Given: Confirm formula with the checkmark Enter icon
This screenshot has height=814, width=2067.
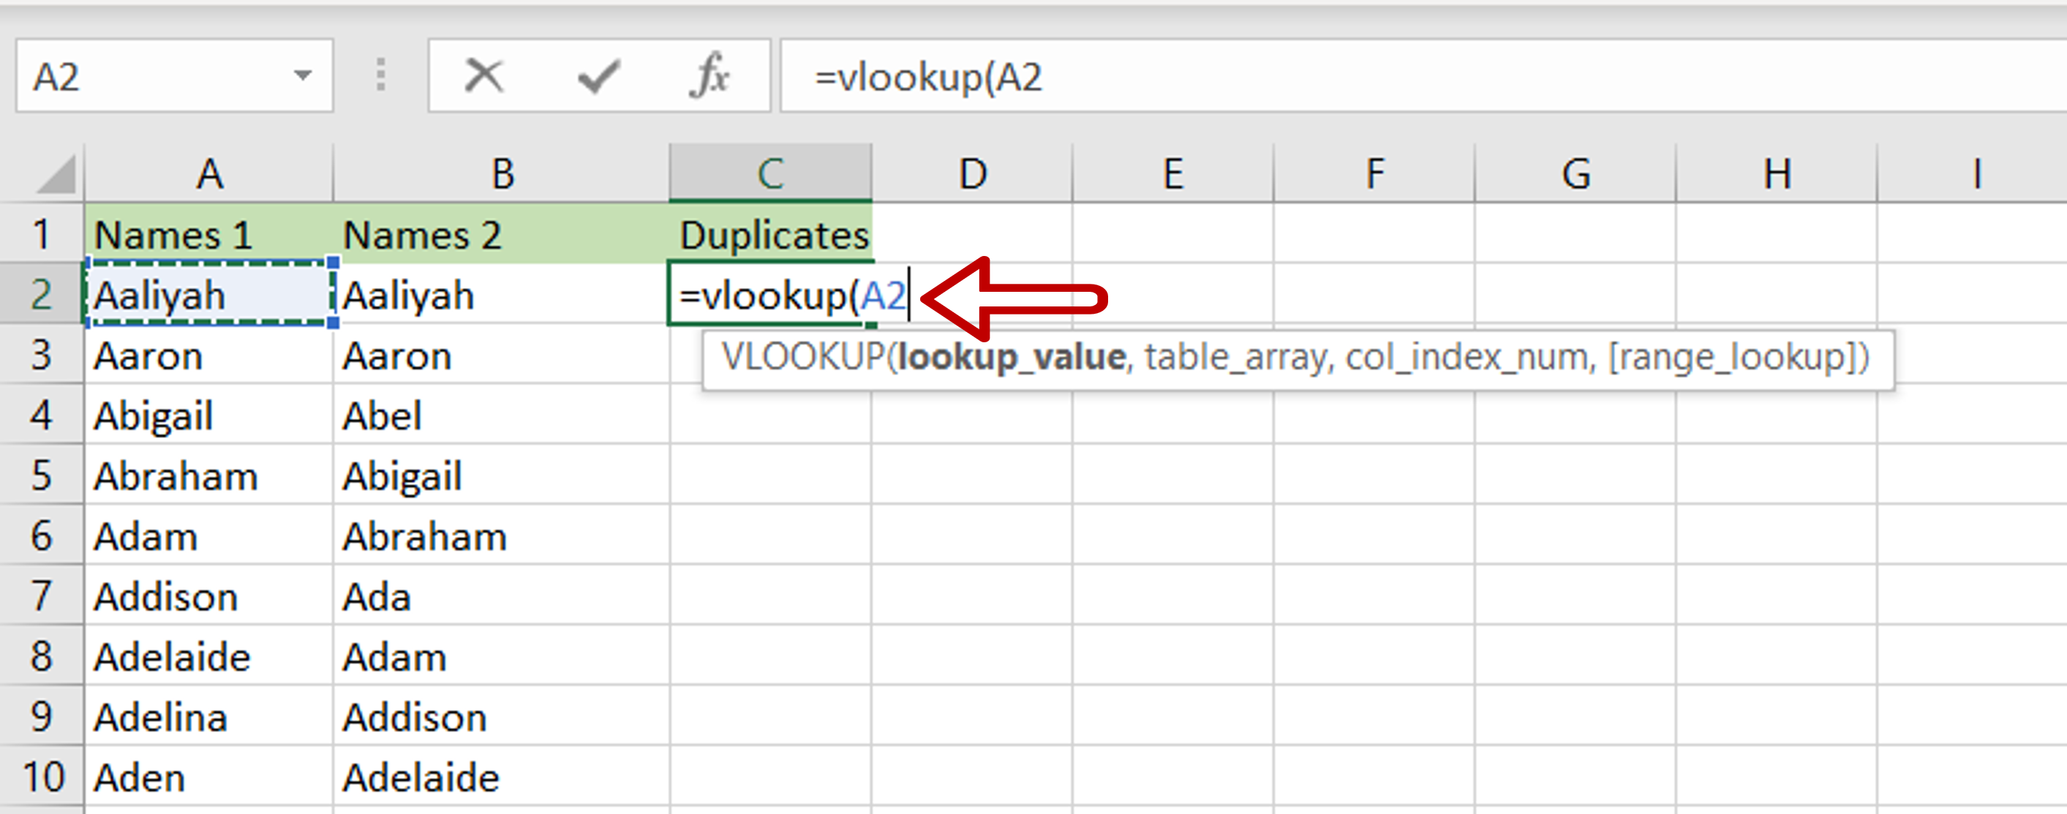Looking at the screenshot, I should click(x=598, y=76).
